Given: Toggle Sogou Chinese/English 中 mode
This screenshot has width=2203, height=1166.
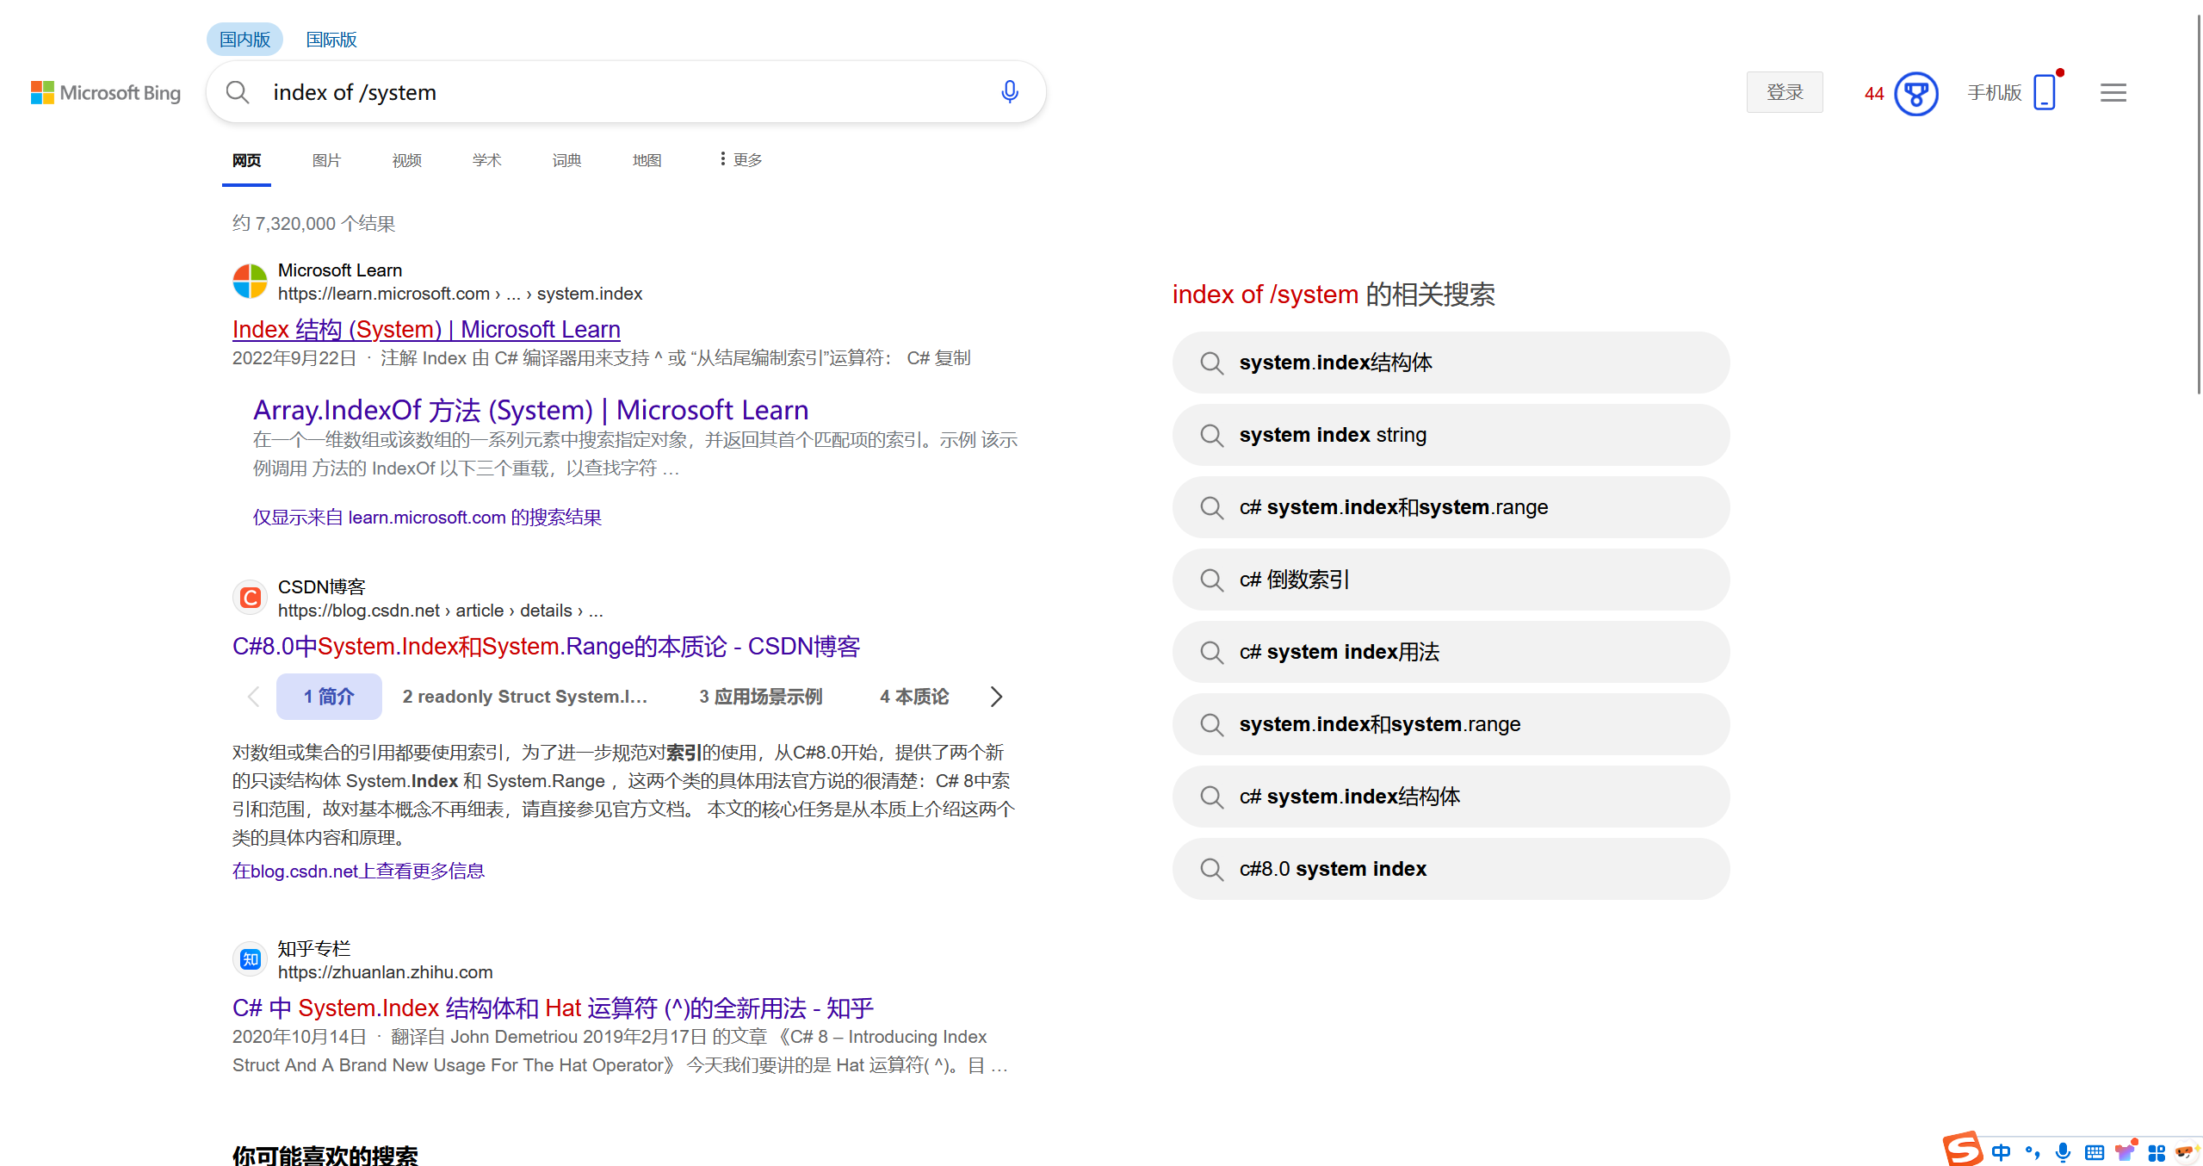Looking at the screenshot, I should point(2001,1152).
